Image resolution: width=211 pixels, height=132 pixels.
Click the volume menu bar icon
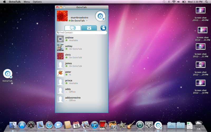tap(179, 2)
